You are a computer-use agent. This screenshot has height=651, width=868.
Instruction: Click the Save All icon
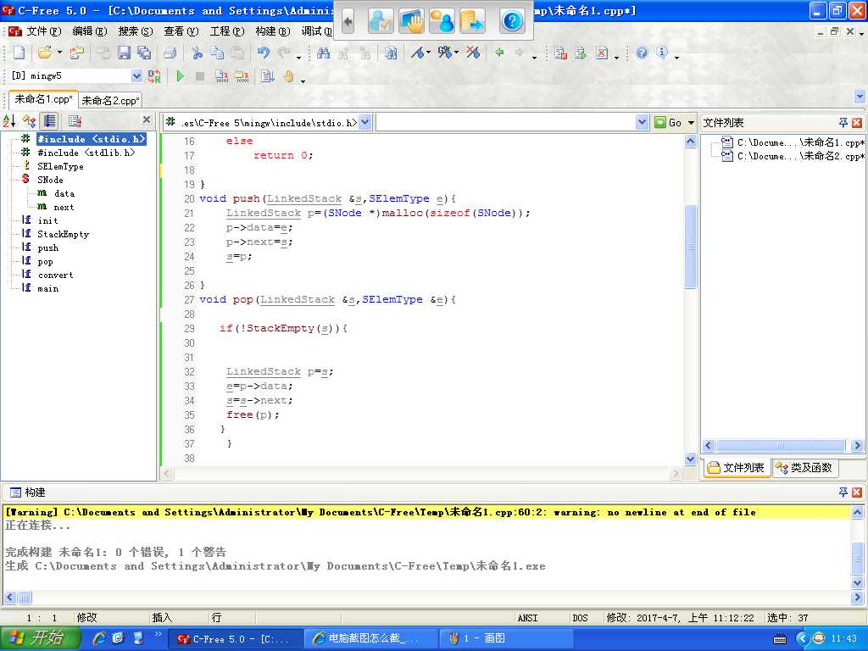[144, 53]
